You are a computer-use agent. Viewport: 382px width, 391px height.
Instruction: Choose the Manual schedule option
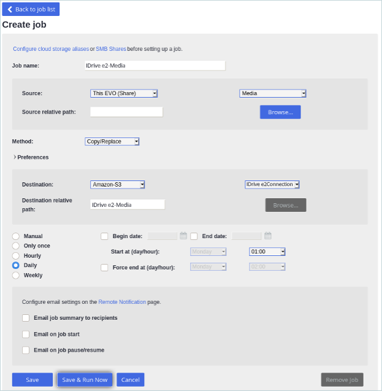[16, 236]
